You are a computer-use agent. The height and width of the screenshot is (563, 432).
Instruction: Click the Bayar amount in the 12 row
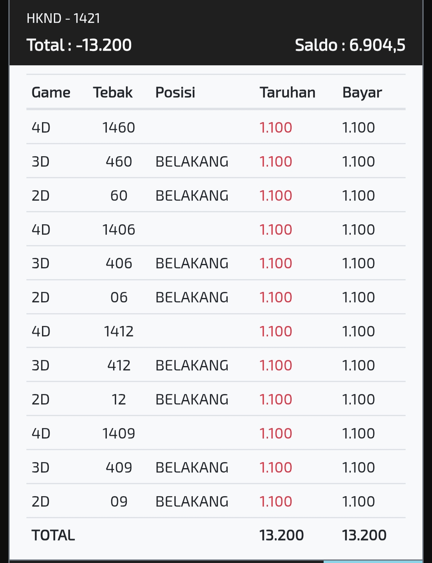[358, 400]
